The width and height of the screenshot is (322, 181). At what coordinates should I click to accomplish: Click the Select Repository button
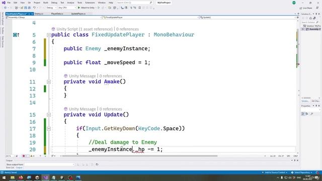click(302, 172)
